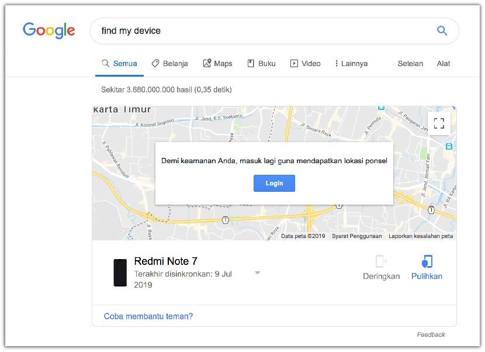Click the 'Jl. Sintara Raya' map label
The image size is (485, 352).
[316, 129]
